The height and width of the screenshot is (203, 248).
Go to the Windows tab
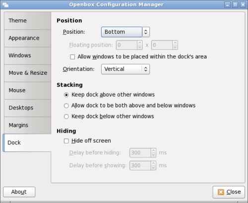[x=27, y=55]
